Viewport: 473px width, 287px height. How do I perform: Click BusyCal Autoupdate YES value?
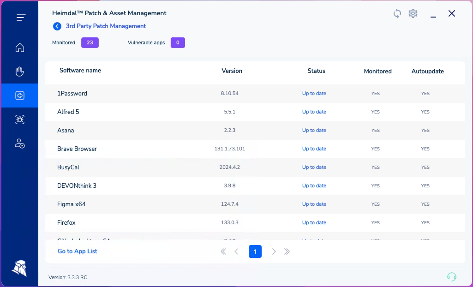(x=425, y=167)
